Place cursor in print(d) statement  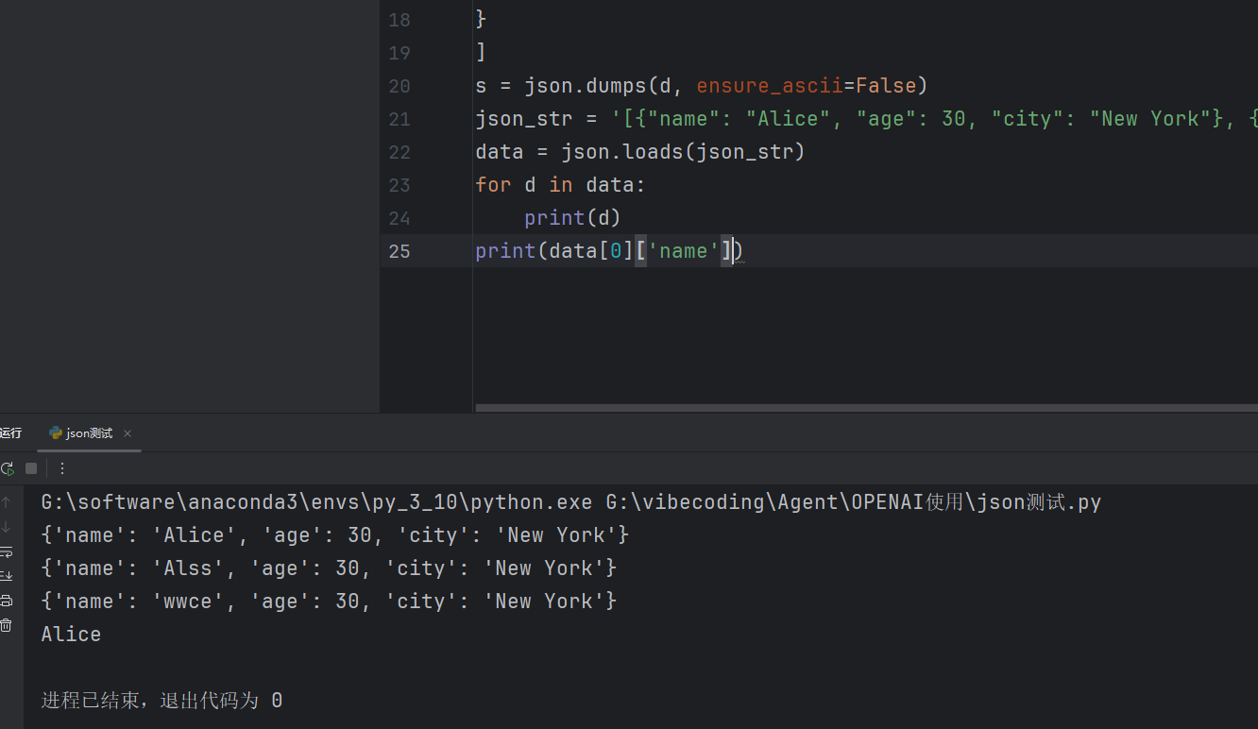pyautogui.click(x=572, y=218)
